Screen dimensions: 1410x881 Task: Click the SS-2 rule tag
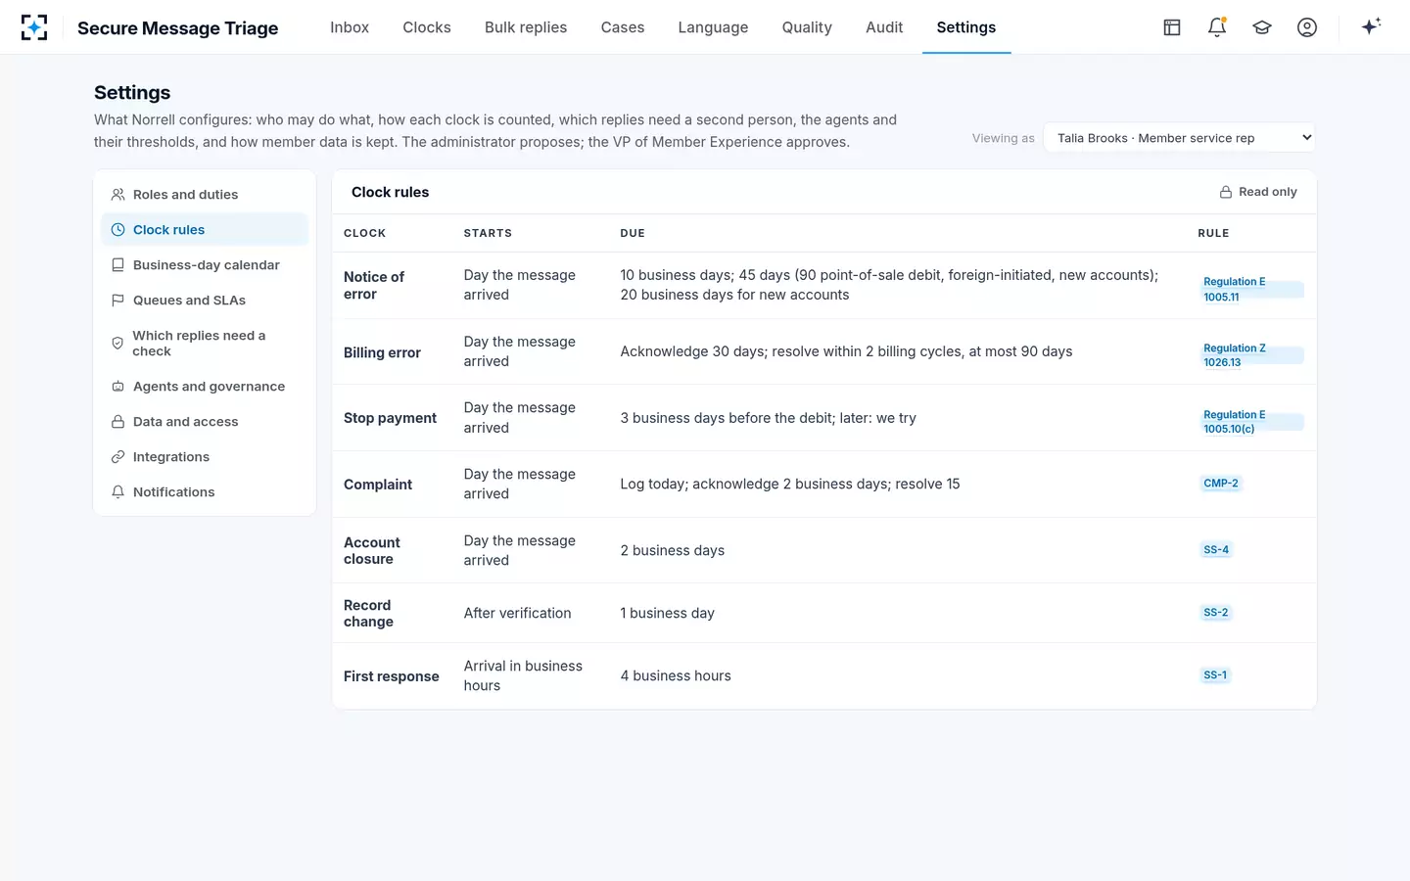click(1216, 613)
